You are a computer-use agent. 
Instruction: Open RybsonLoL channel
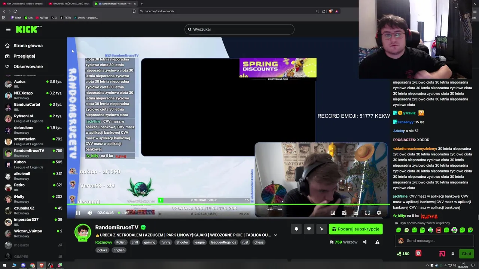tap(33, 118)
